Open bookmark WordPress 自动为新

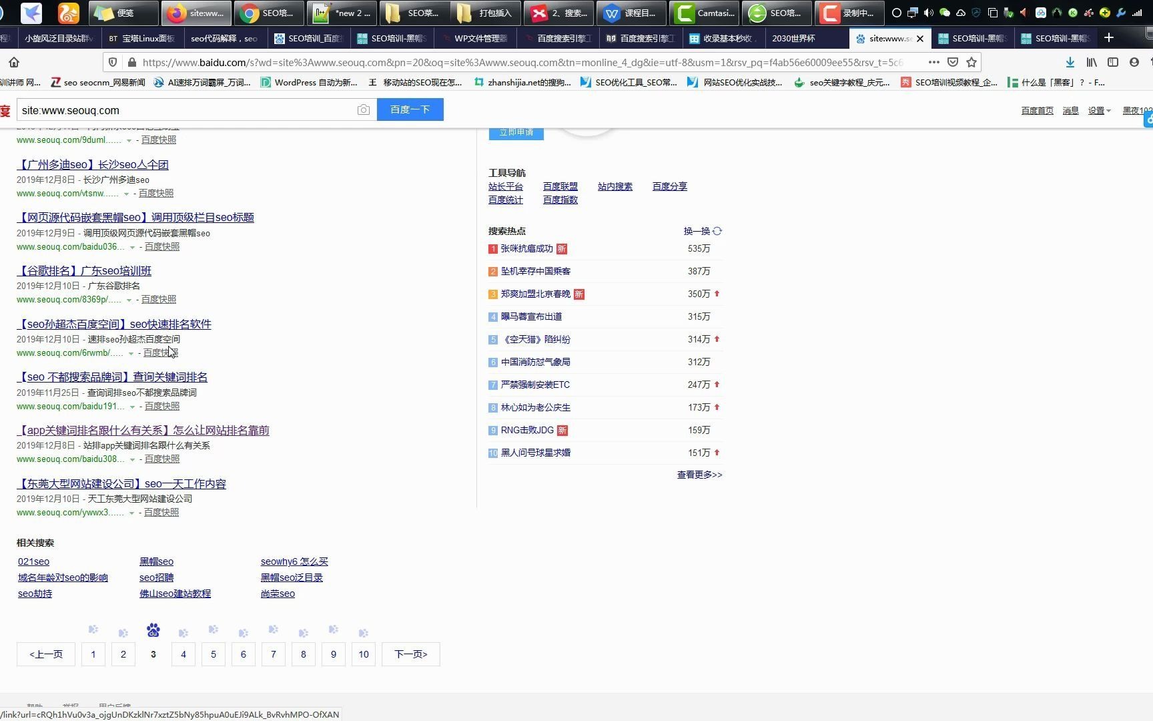pyautogui.click(x=309, y=83)
